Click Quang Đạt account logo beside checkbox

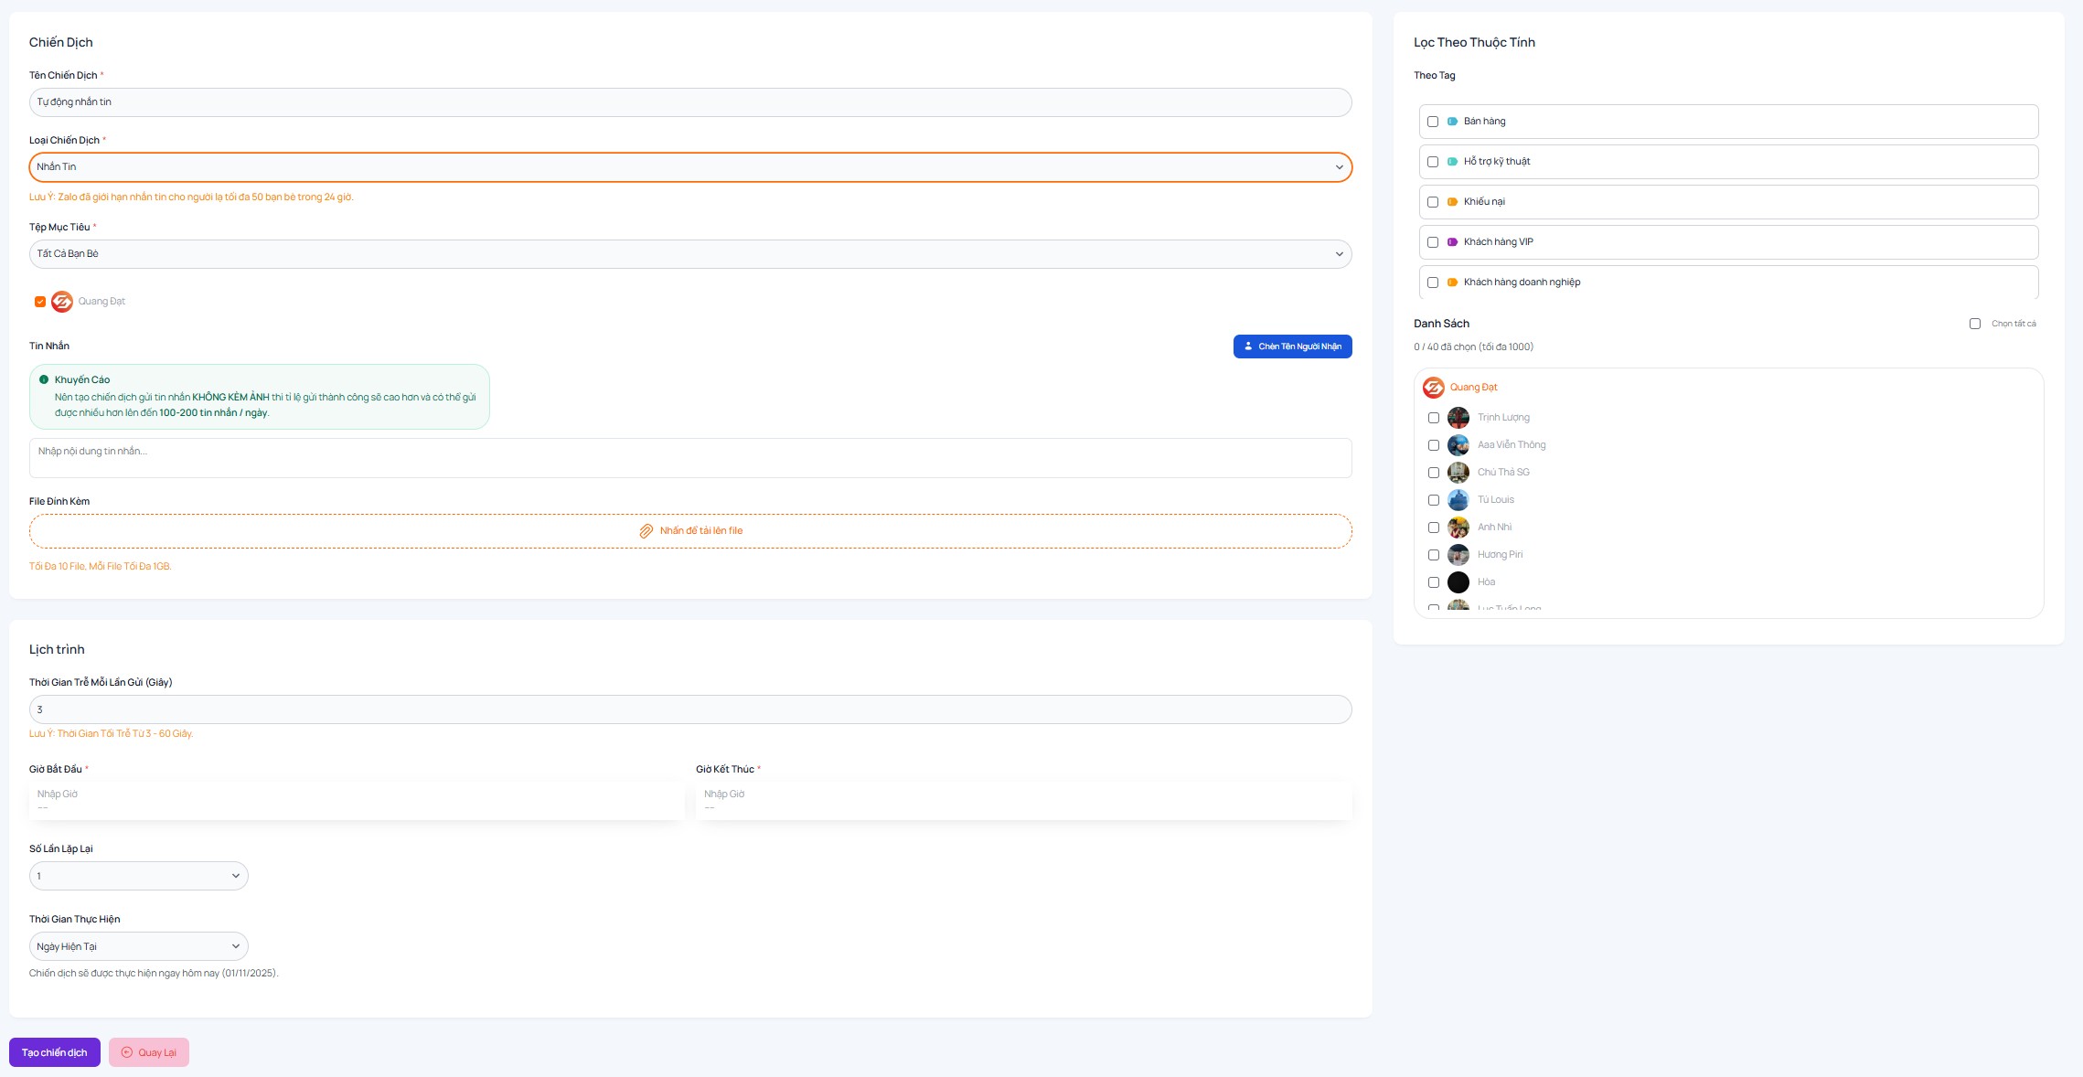(x=62, y=302)
